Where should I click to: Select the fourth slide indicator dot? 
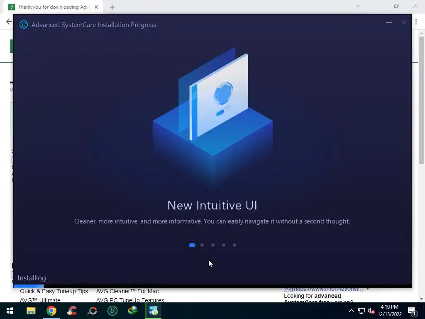point(224,245)
